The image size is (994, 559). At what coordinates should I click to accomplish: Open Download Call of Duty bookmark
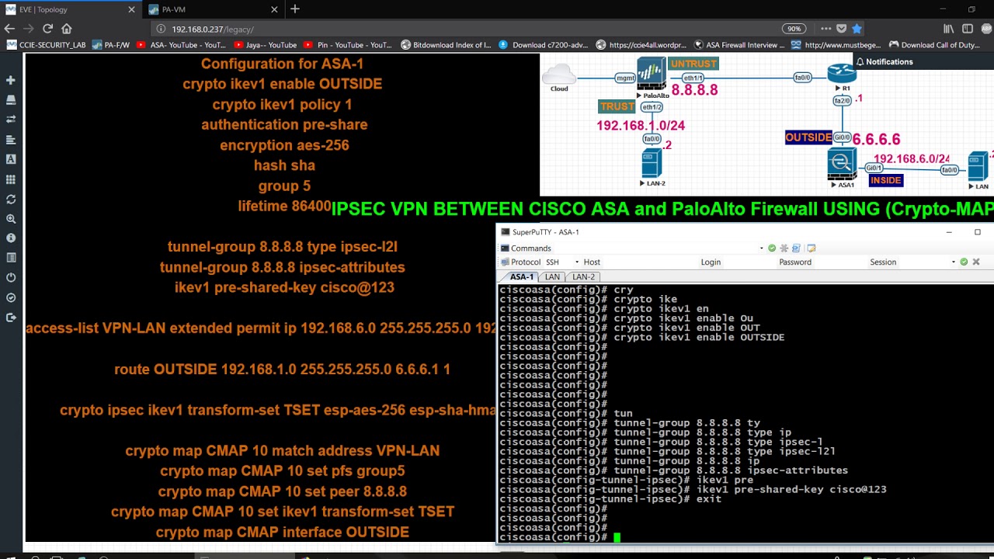click(x=935, y=45)
